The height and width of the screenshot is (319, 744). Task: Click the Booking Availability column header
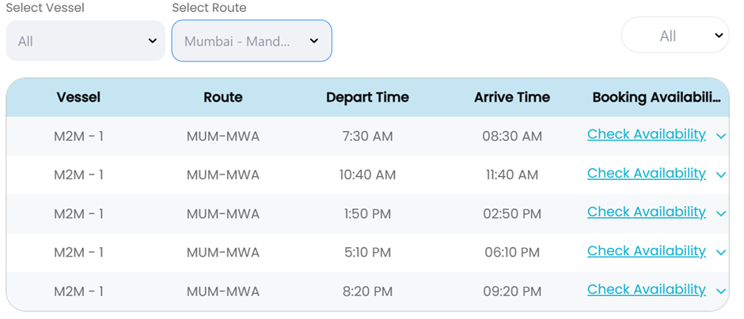click(656, 98)
